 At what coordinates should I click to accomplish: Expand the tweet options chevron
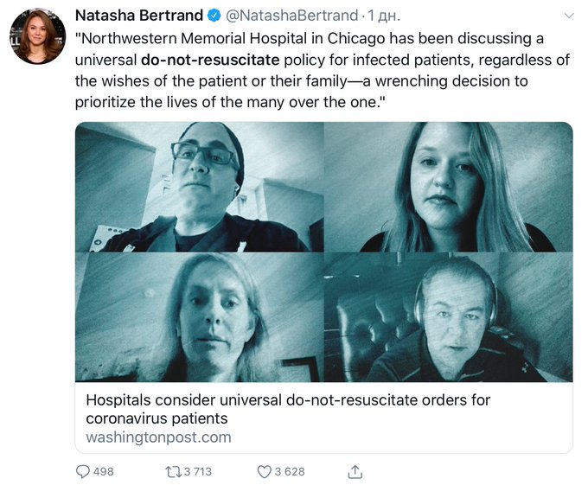pos(569,16)
